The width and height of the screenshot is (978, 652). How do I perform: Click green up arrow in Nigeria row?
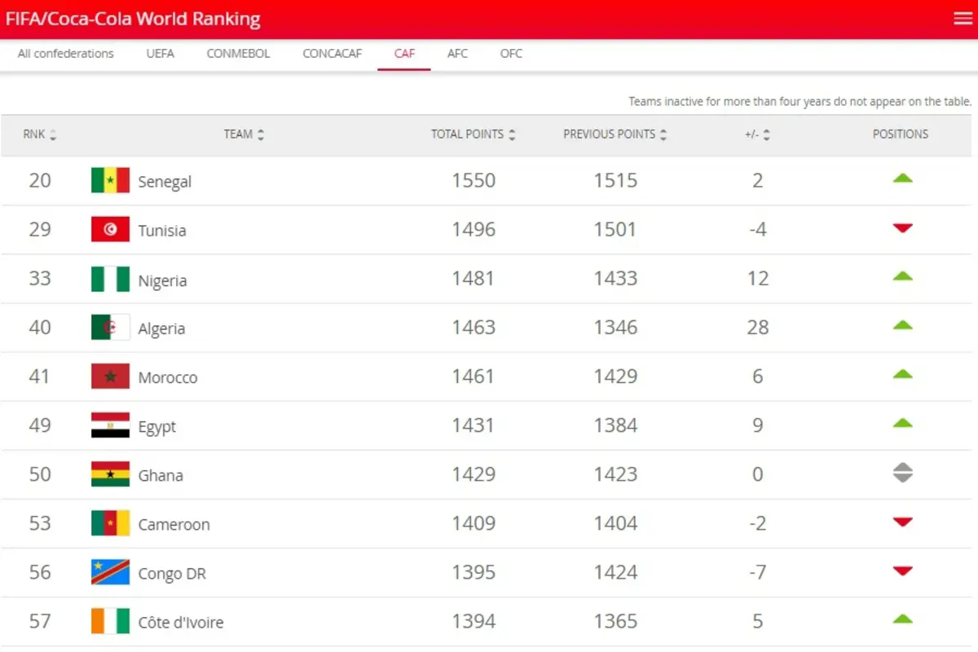point(902,276)
